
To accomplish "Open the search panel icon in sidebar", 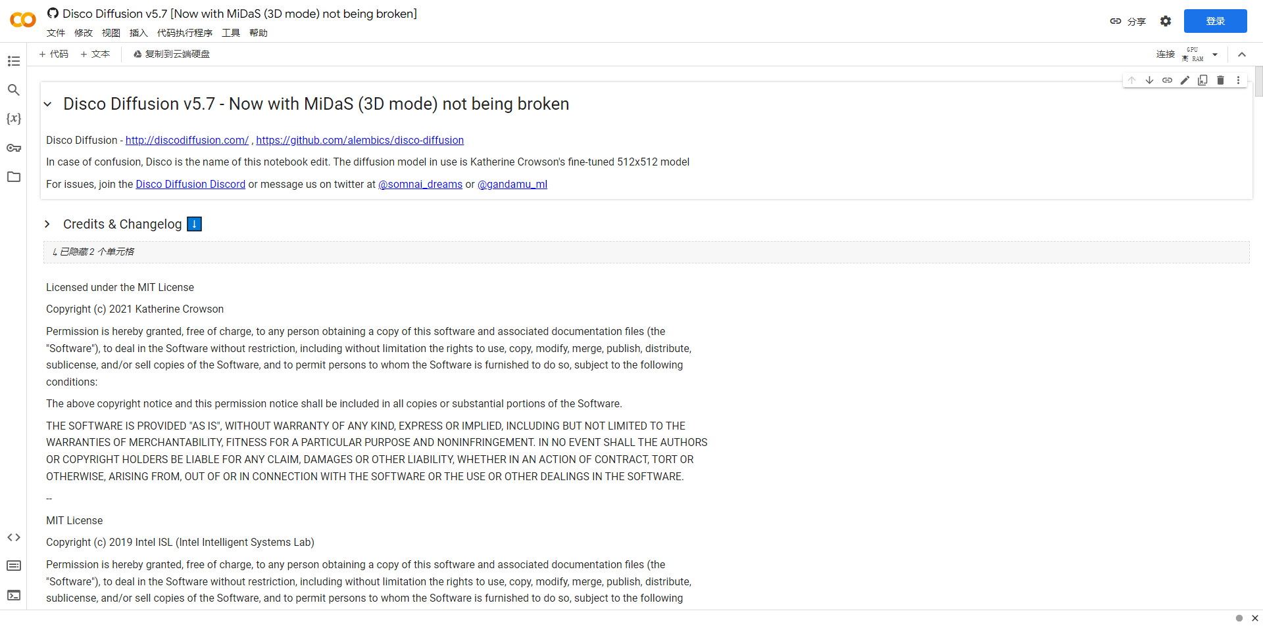I will [14, 90].
